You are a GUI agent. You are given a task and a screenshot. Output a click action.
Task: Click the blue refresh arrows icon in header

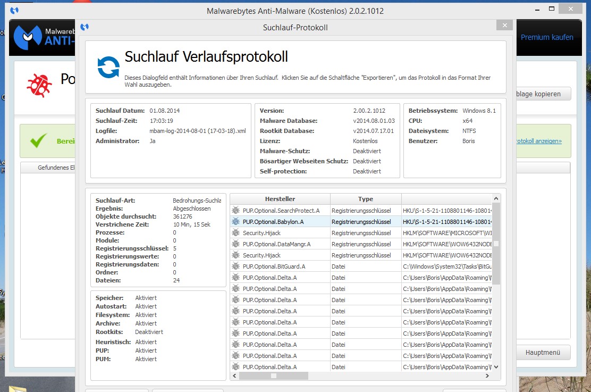click(108, 68)
